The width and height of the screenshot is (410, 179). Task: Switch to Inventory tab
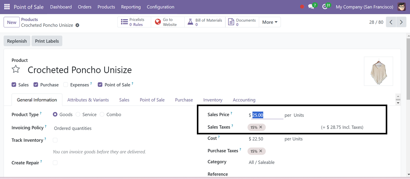(213, 100)
